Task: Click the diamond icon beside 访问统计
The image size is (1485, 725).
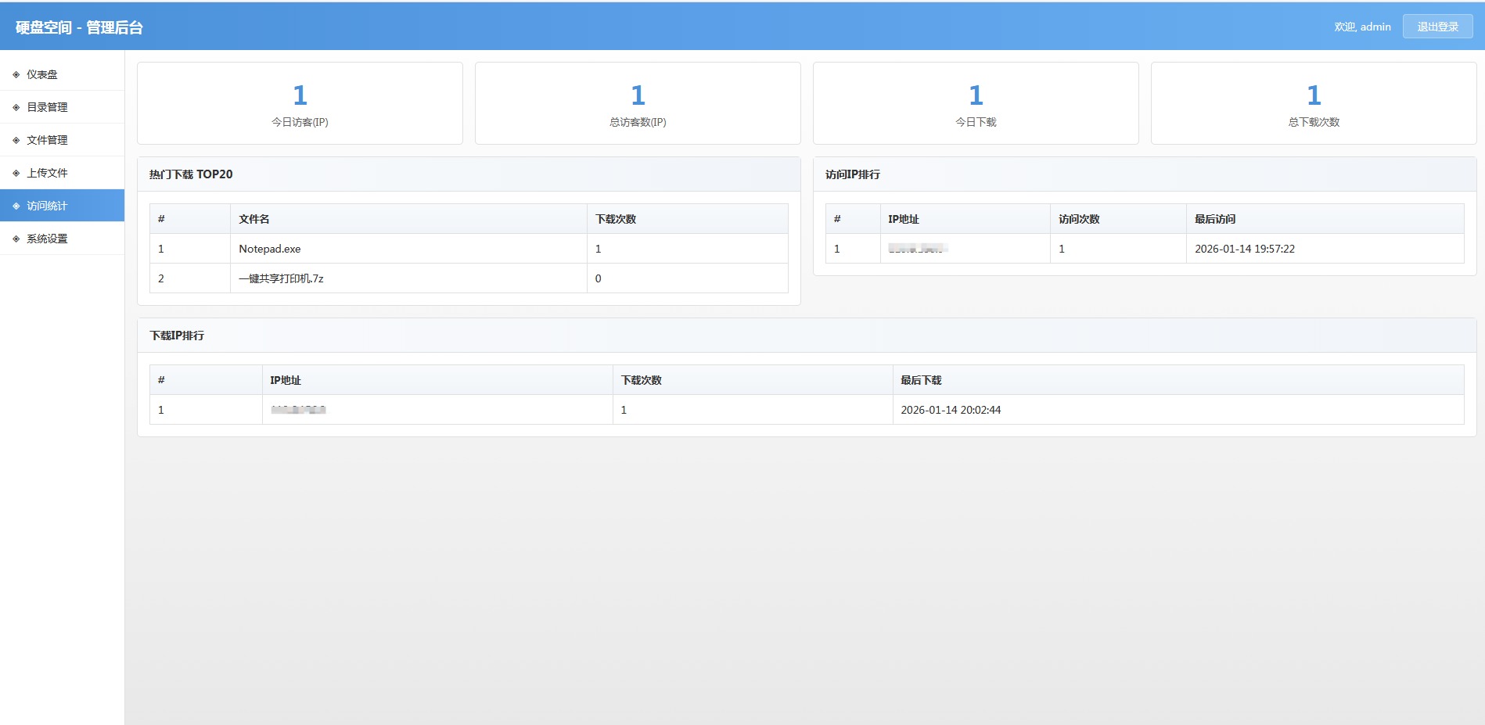Action: click(16, 206)
